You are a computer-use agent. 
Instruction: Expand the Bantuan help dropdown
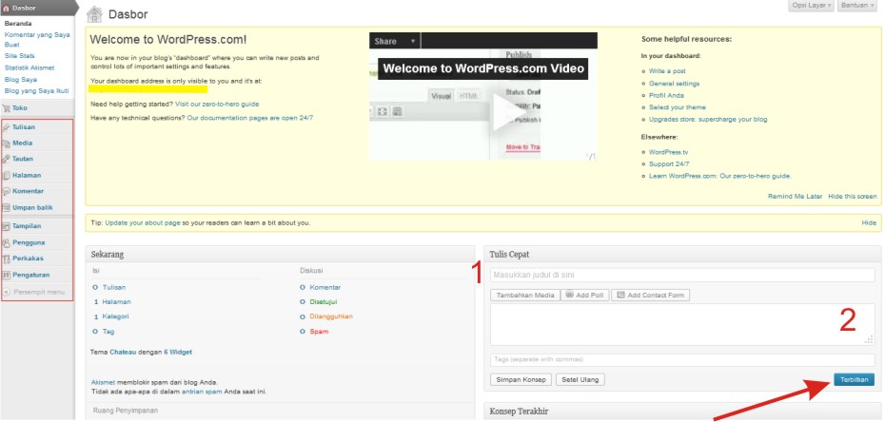858,5
